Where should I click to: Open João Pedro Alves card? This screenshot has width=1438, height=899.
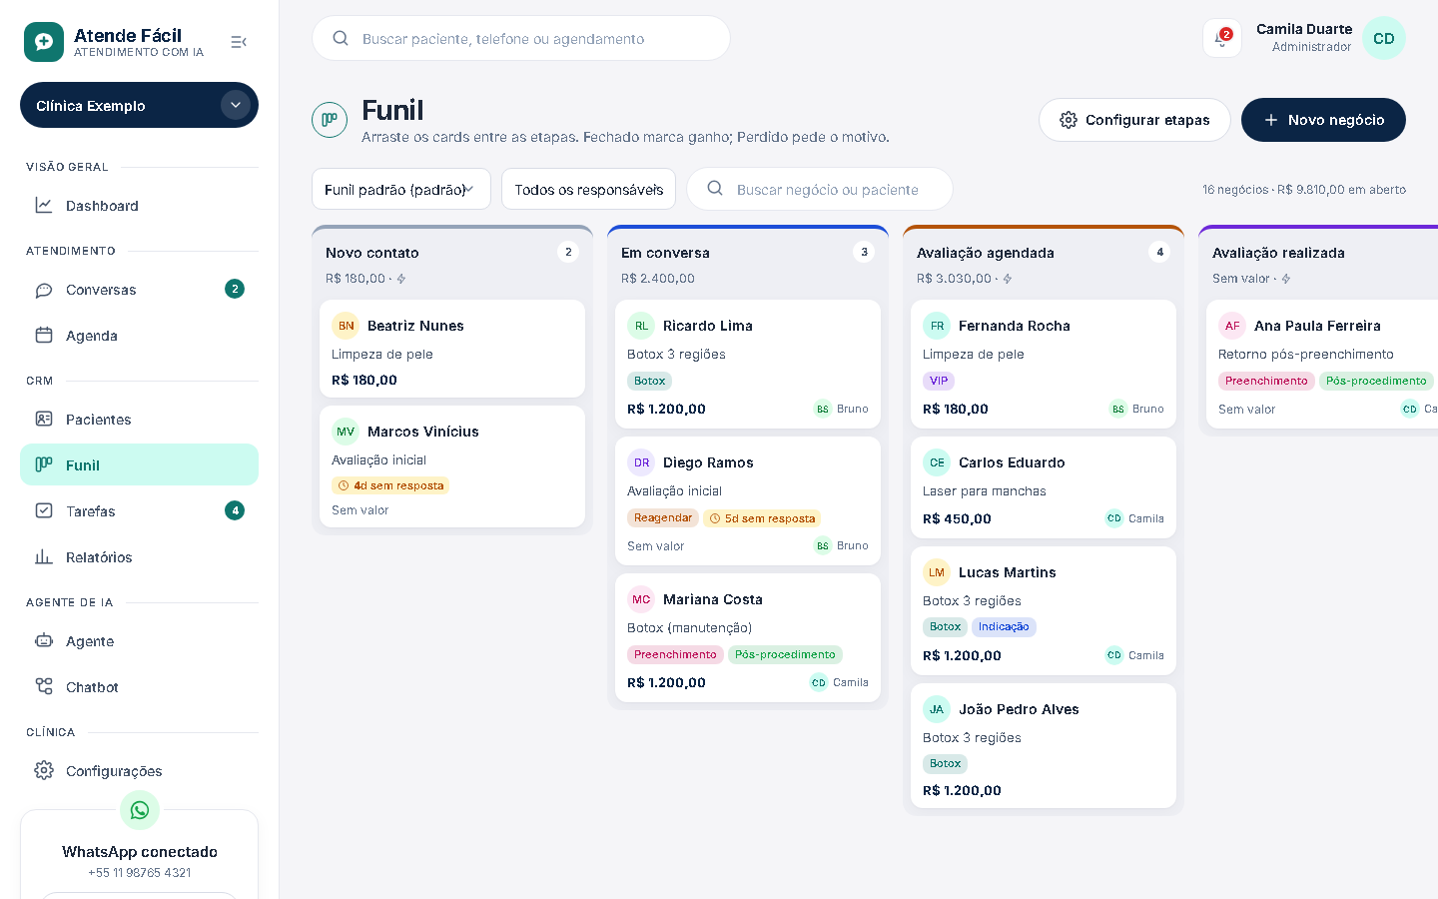[1044, 745]
